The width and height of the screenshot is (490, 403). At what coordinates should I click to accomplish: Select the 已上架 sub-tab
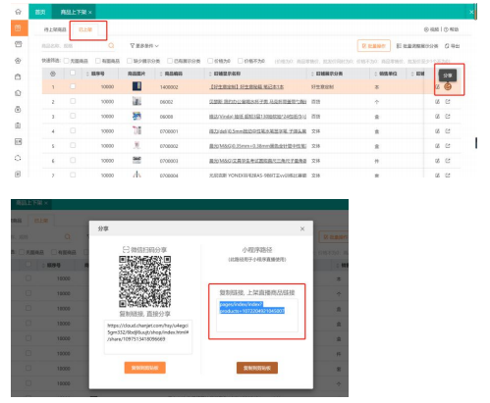point(85,29)
